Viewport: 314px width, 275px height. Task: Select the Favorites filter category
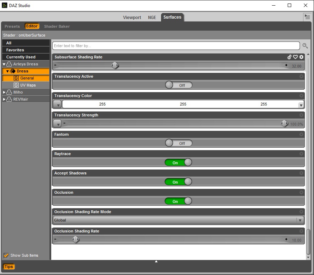tap(26, 50)
